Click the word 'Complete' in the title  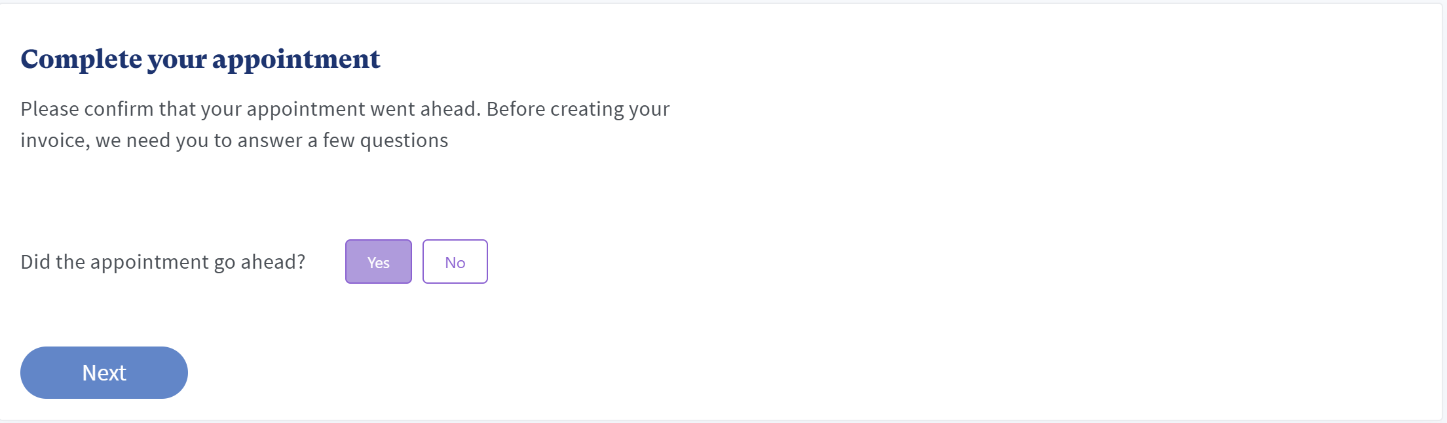(81, 59)
